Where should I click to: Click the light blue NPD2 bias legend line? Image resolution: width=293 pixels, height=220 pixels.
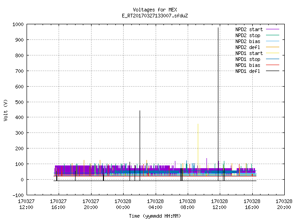(273, 41)
